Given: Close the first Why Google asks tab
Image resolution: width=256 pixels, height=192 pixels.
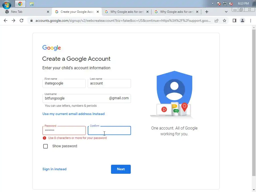Looking at the screenshot, I should (147, 12).
